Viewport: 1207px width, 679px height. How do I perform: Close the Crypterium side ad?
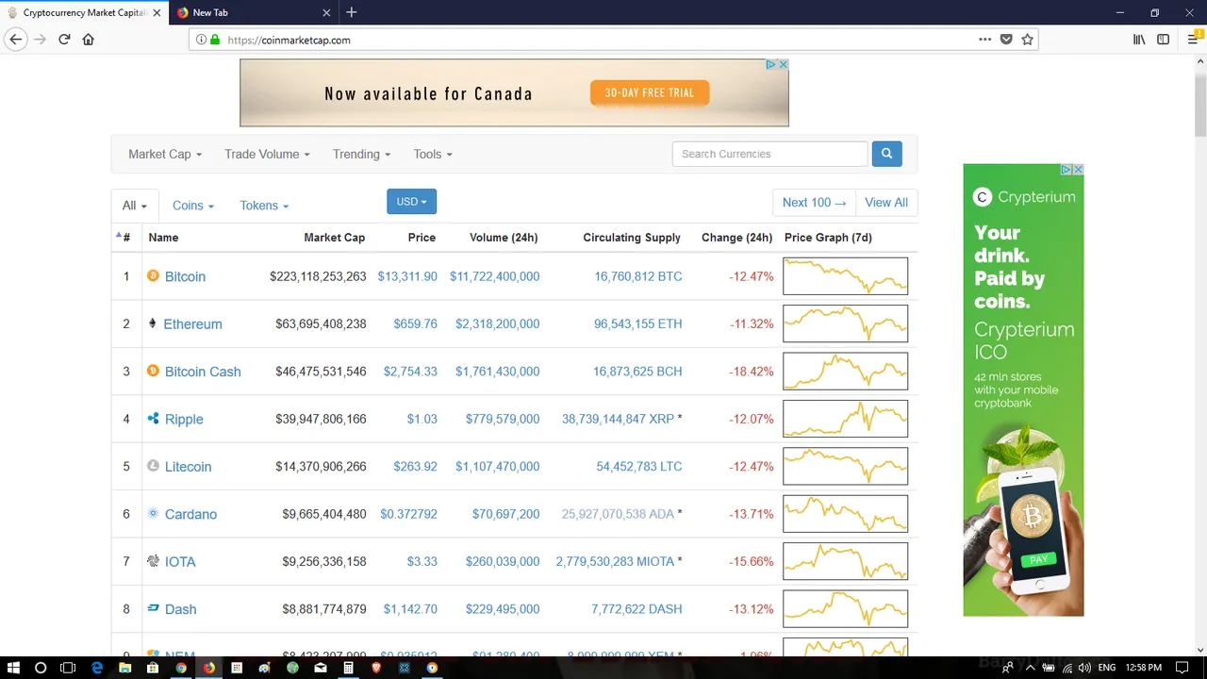pyautogui.click(x=1078, y=170)
